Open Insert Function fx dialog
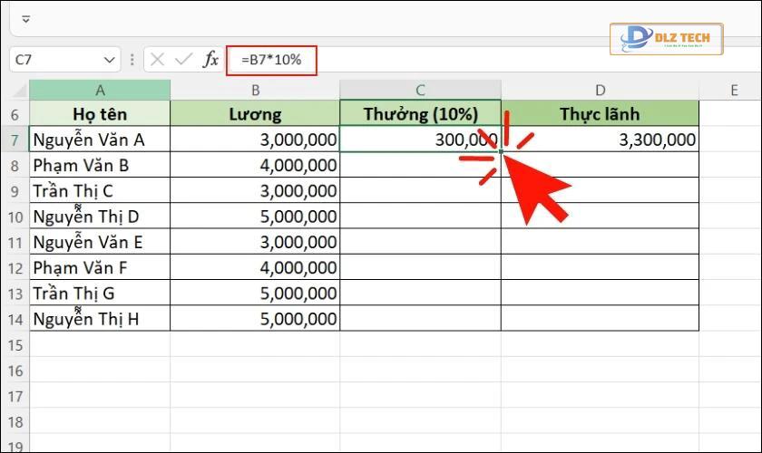Screen dimensions: 762x453 click(x=210, y=59)
